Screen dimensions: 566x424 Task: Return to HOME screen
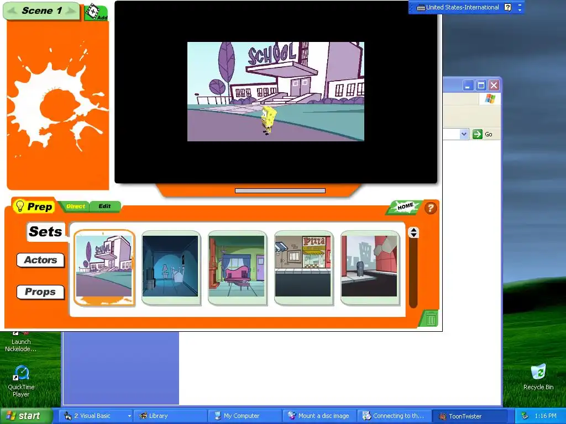coord(405,207)
